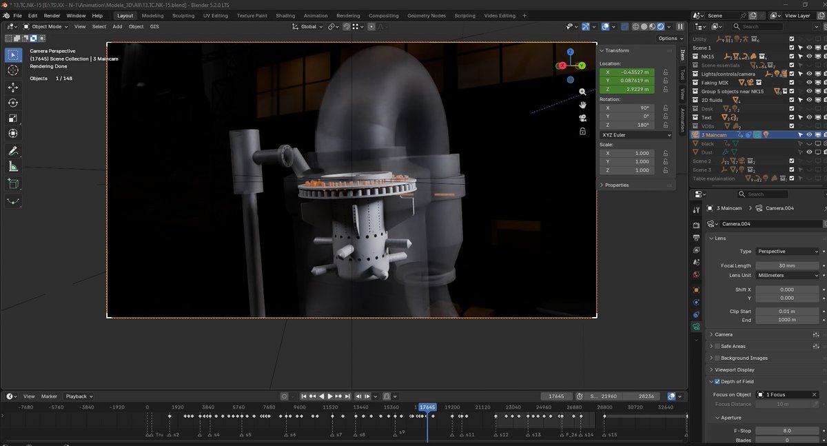Toggle camera view with the camera icon
Viewport: 827px width, 446px height.
[x=582, y=118]
